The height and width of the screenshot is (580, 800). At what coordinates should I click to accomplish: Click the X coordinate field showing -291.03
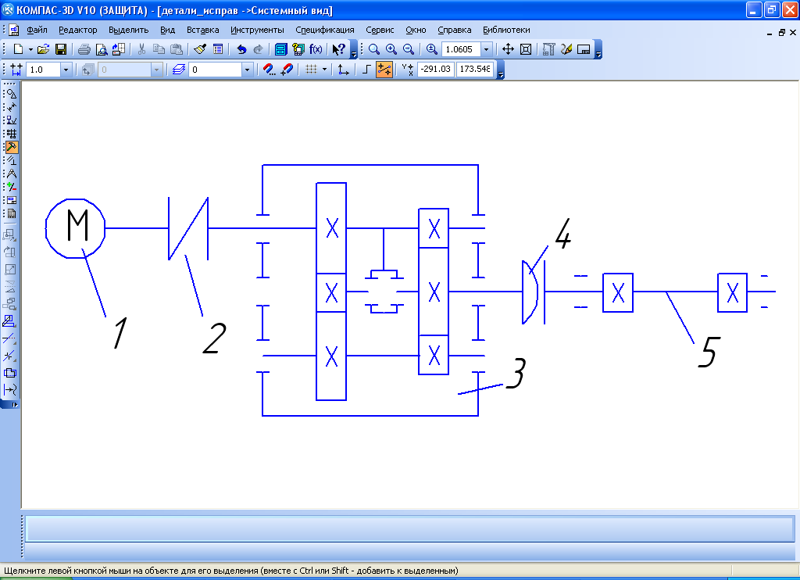tap(435, 70)
